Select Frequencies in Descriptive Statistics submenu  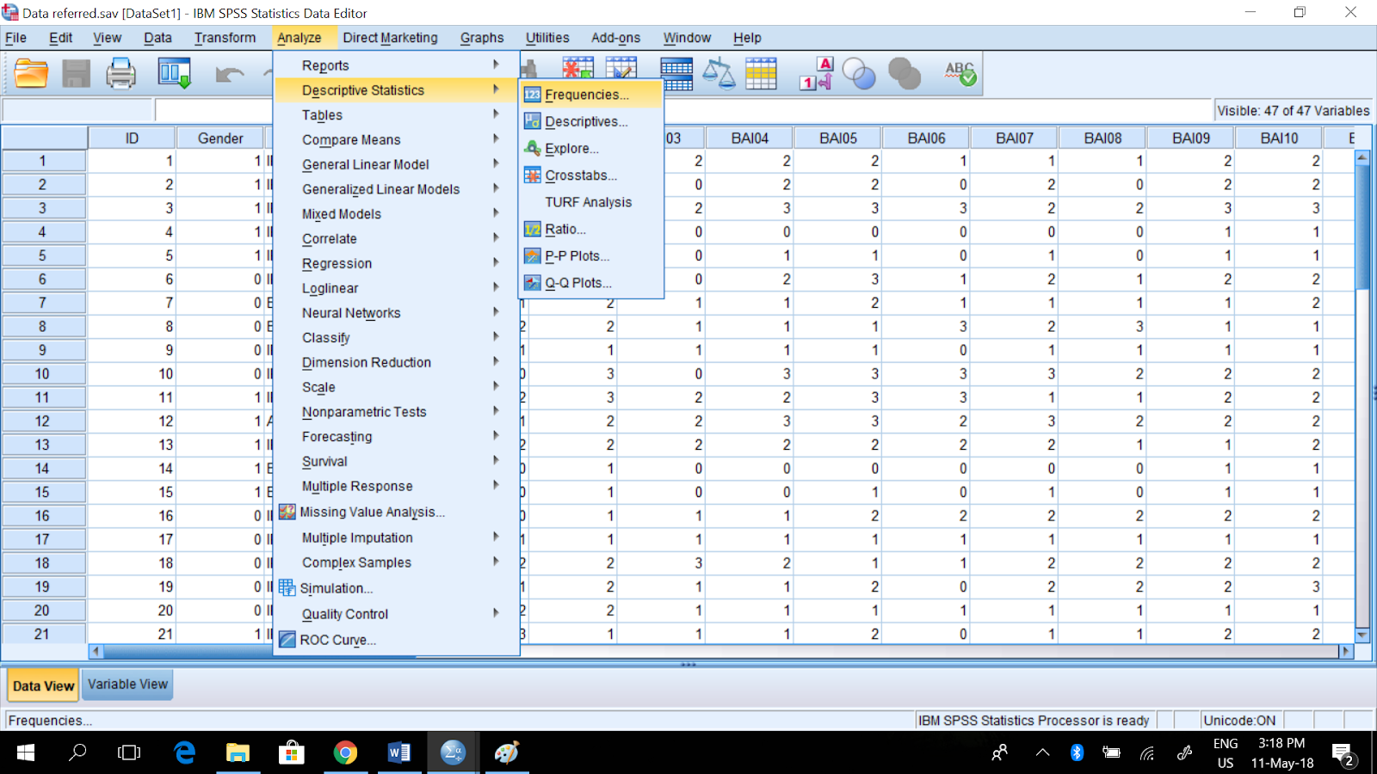[x=590, y=95]
